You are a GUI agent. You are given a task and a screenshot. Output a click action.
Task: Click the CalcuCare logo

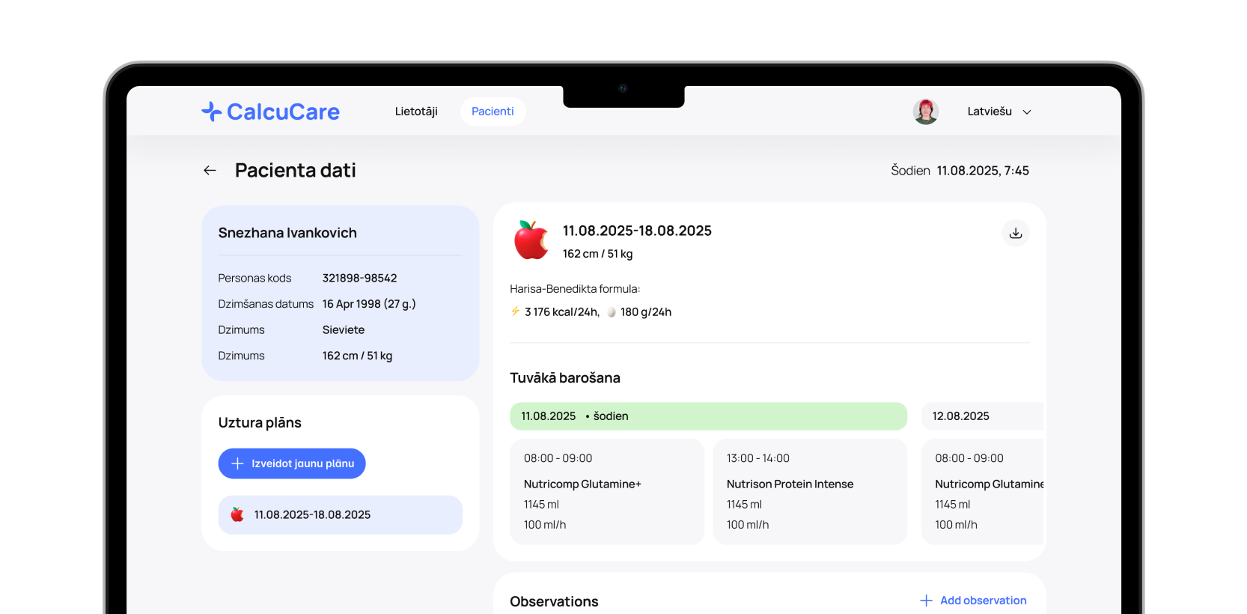point(270,112)
